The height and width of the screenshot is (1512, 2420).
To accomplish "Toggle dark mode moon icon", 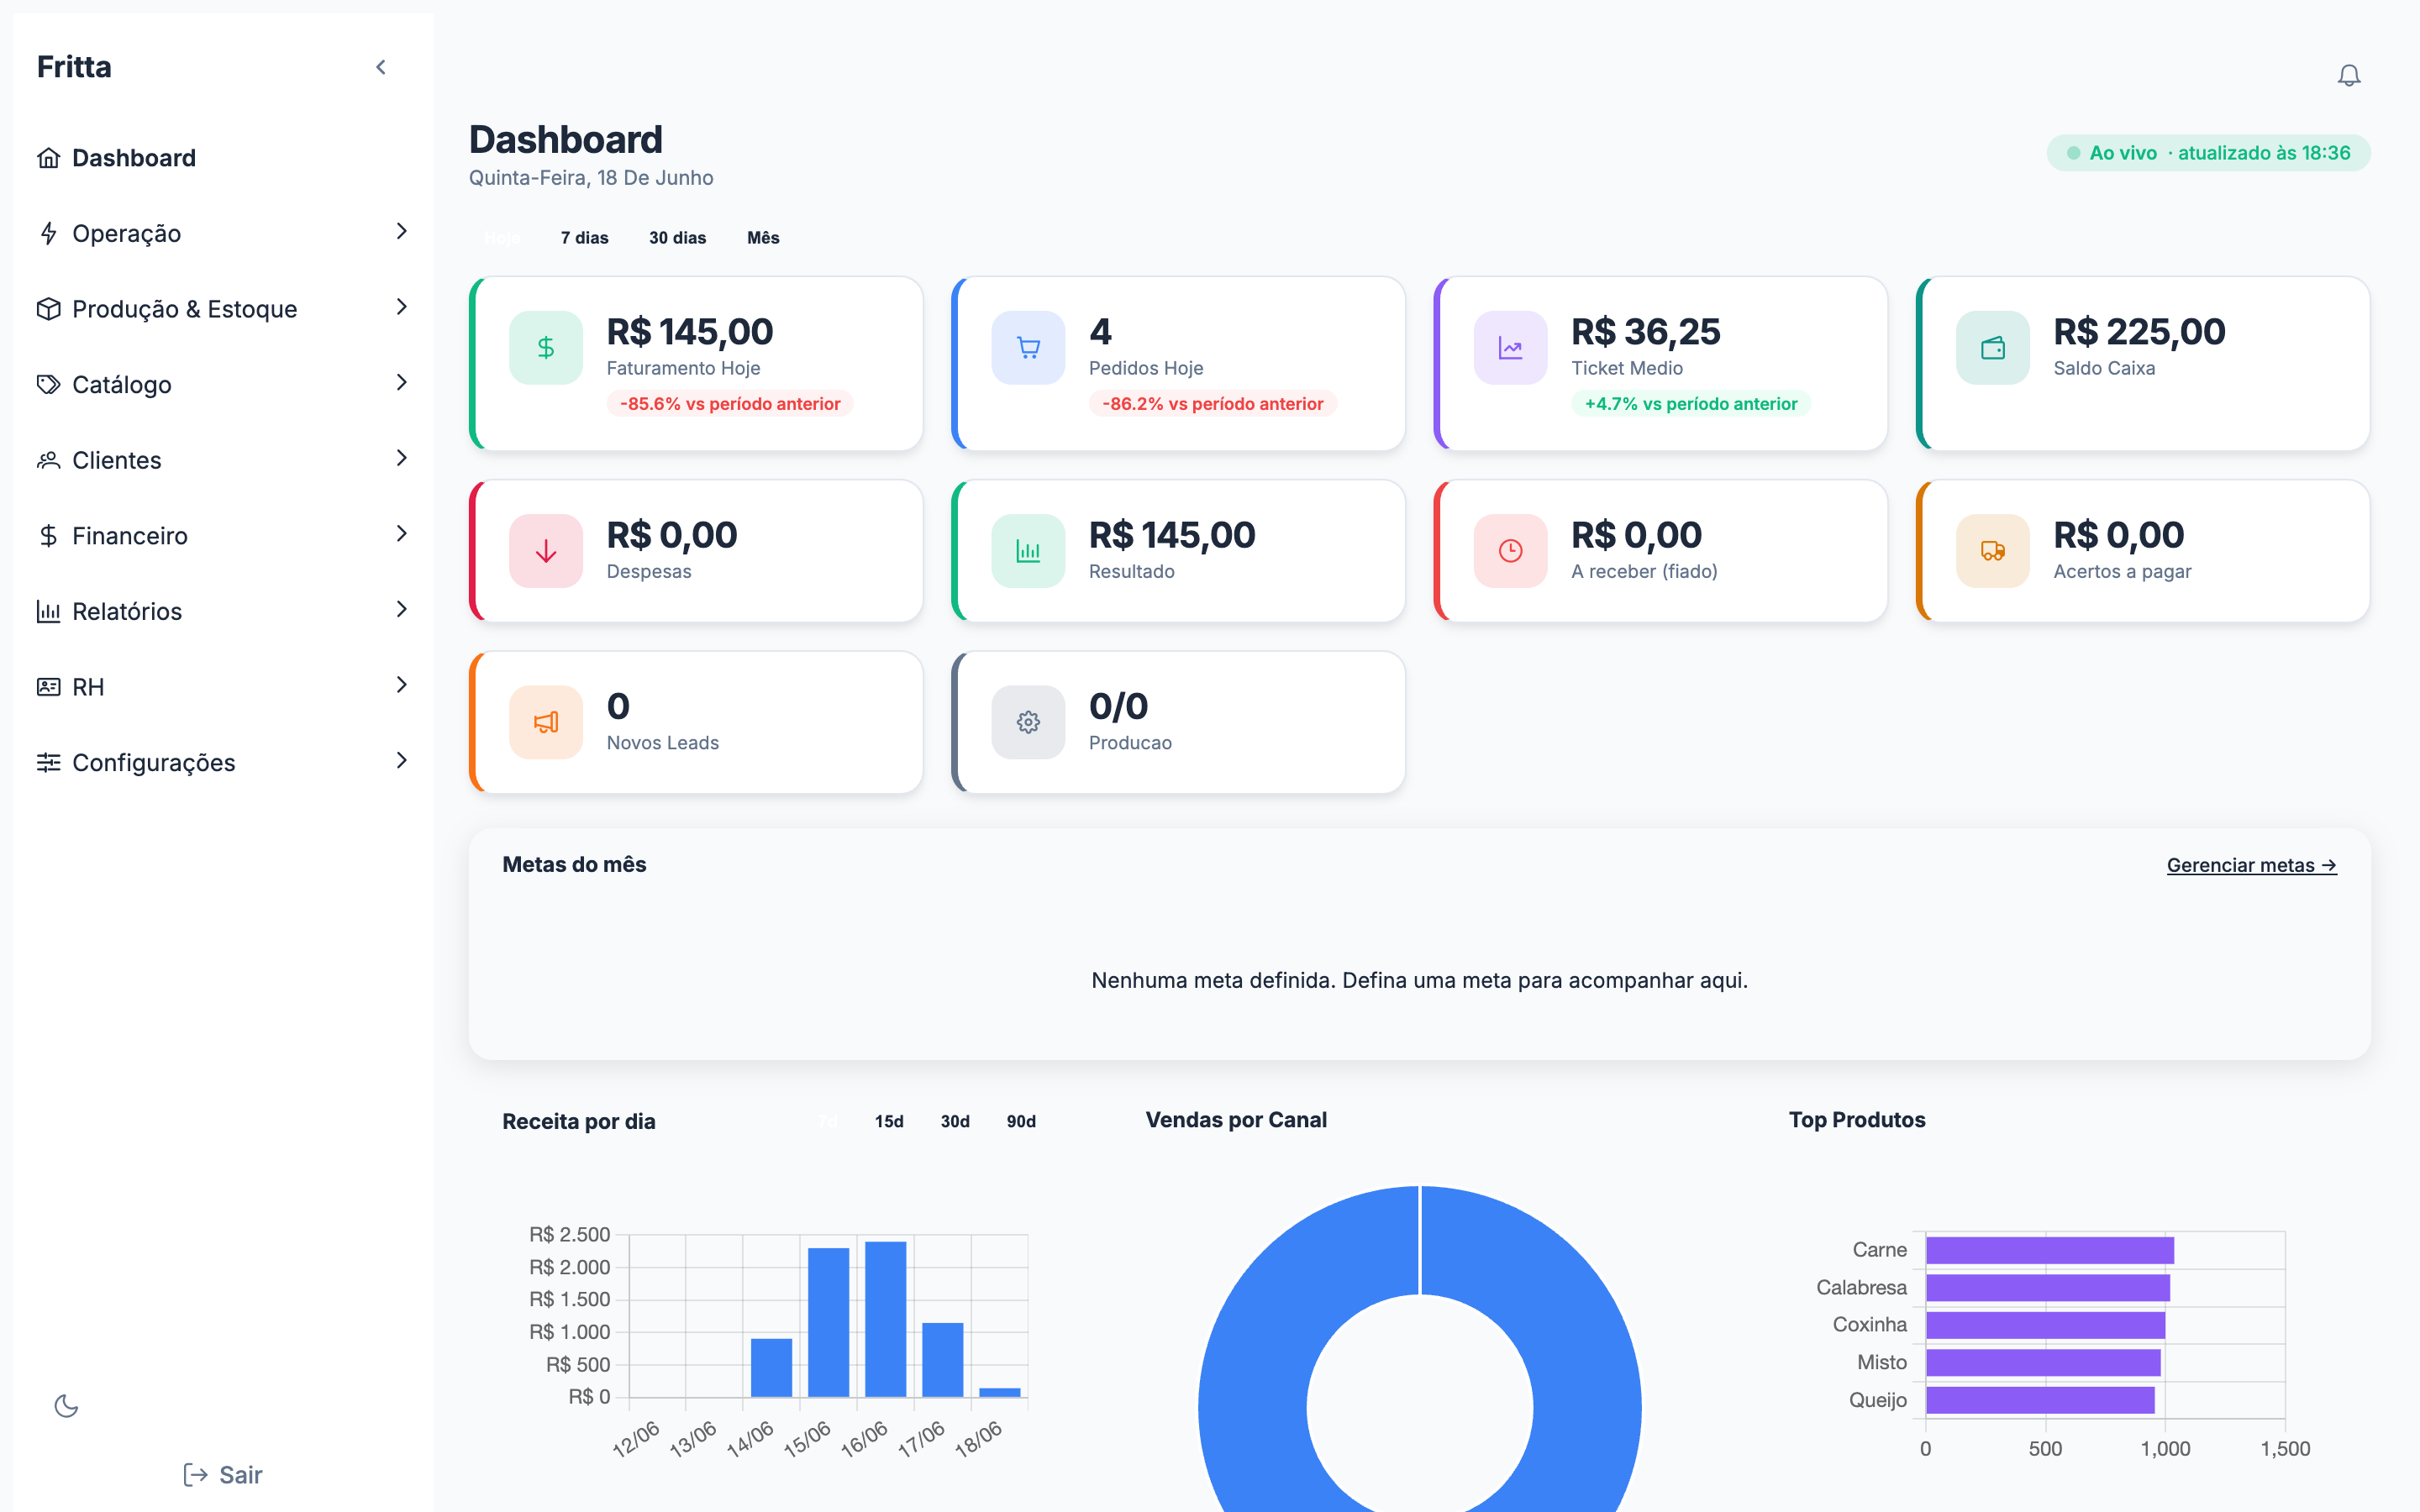I will click(x=66, y=1405).
